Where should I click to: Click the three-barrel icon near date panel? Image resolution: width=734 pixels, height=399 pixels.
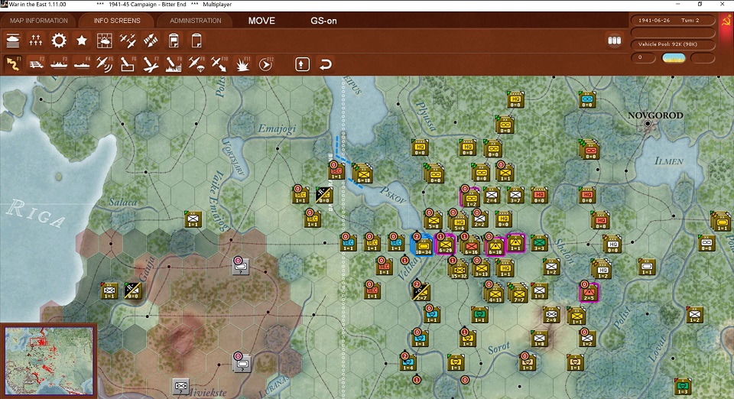pos(614,41)
